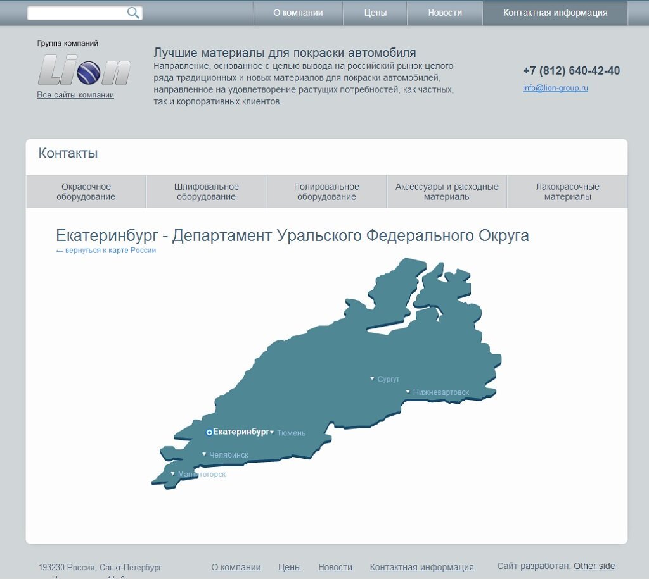The width and height of the screenshot is (649, 579).
Task: Select the Нижневартовск map marker
Action: click(x=408, y=392)
